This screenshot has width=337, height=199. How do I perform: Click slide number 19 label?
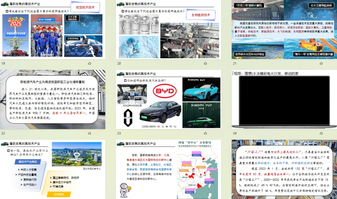click(3, 63)
